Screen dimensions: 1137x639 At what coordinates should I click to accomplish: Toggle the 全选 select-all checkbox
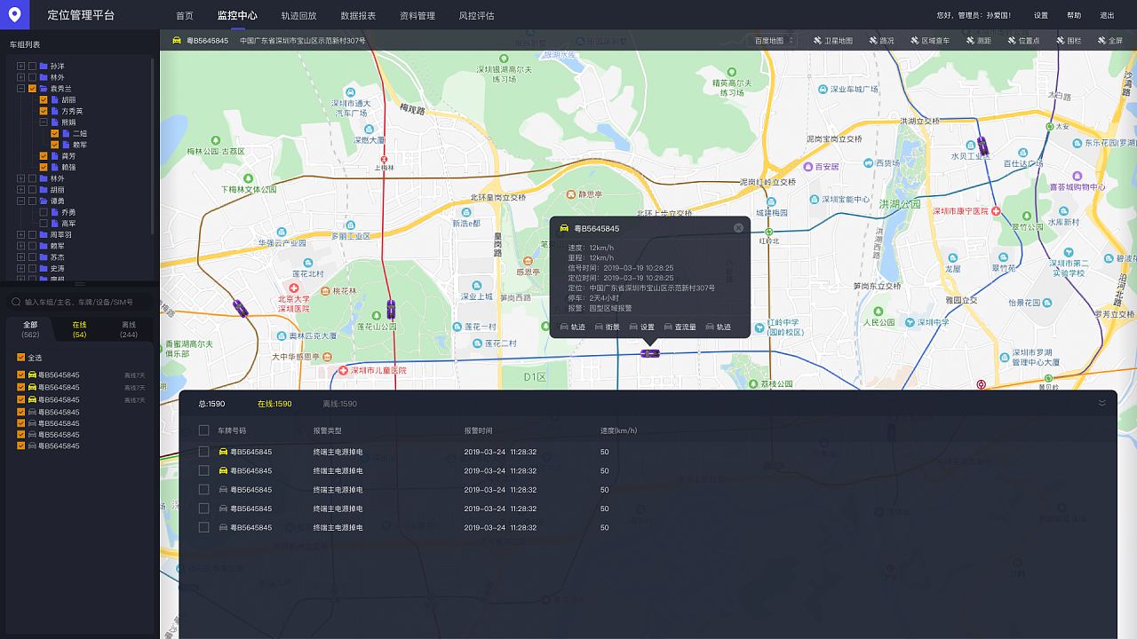(21, 358)
